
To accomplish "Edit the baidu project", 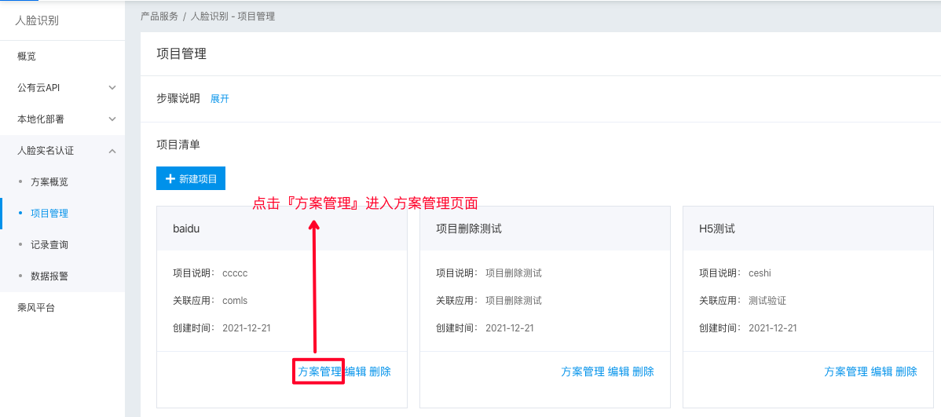I will point(355,371).
